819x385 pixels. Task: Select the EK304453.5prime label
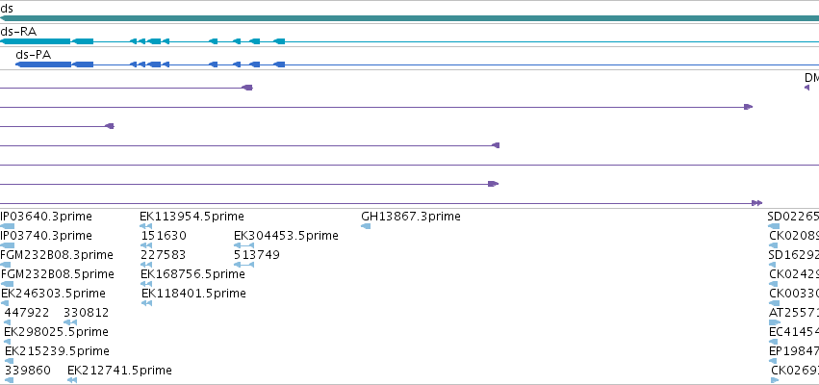286,236
